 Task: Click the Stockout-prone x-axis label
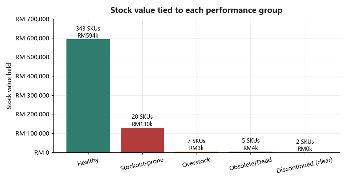pyautogui.click(x=142, y=164)
